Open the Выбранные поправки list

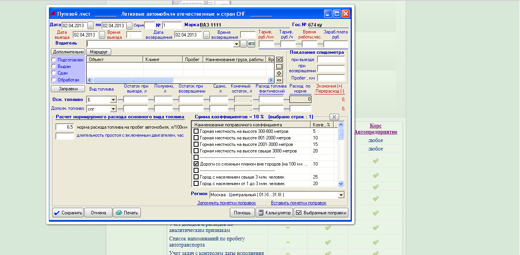click(321, 213)
